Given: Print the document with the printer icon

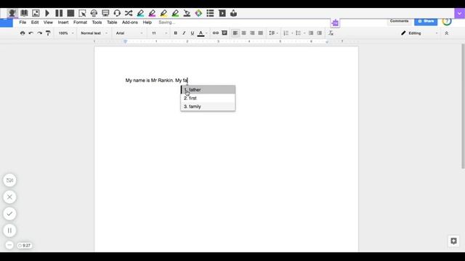Looking at the screenshot, I should tap(23, 33).
